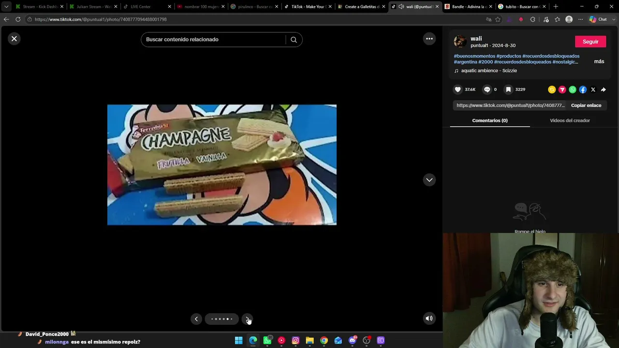
Task: Click the 3229 saves count
Action: click(x=520, y=89)
